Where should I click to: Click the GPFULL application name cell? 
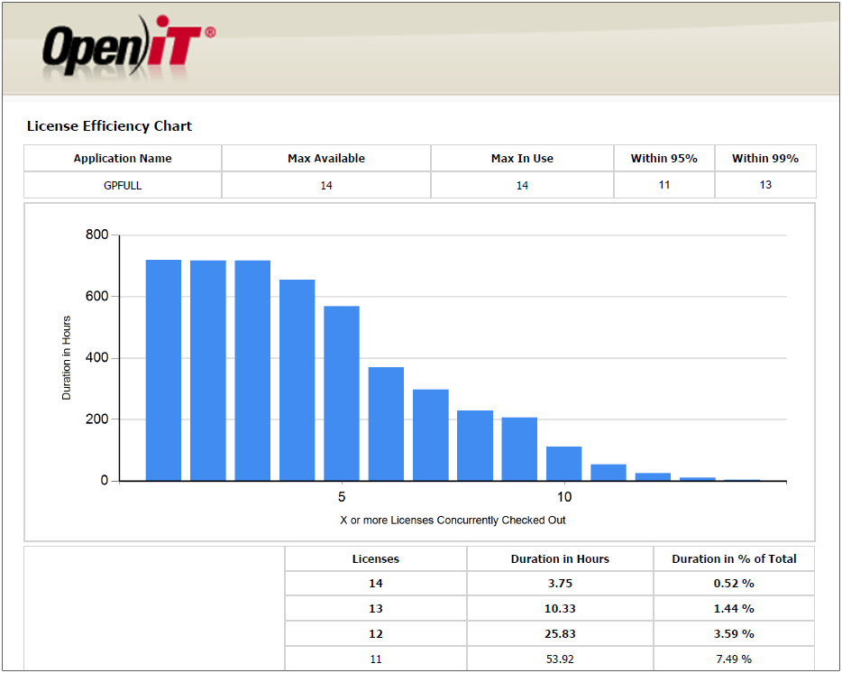tap(123, 185)
